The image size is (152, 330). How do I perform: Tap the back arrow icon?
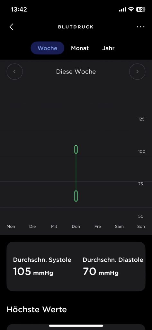tap(11, 27)
